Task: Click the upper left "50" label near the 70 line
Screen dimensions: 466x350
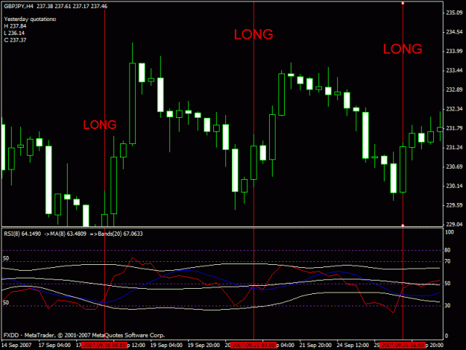Action: 6,258
